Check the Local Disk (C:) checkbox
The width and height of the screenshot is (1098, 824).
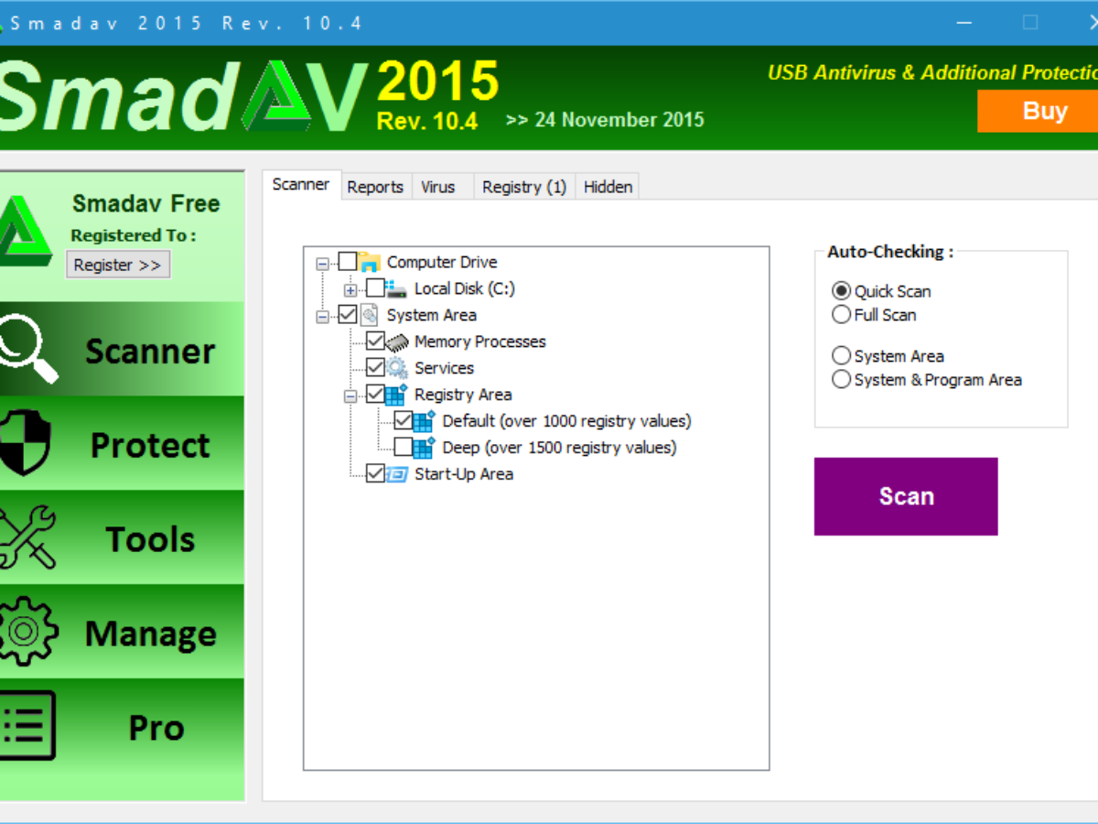375,289
